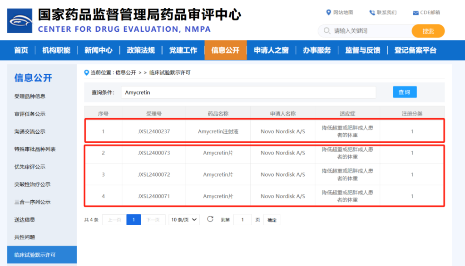Click the search magnifier icon in header

[327, 31]
